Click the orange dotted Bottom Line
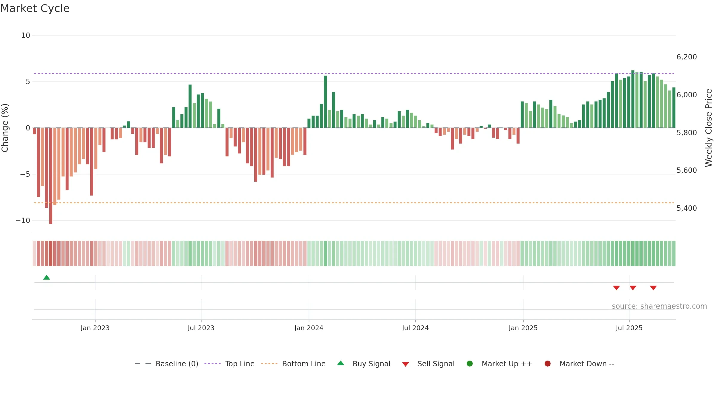 click(354, 203)
